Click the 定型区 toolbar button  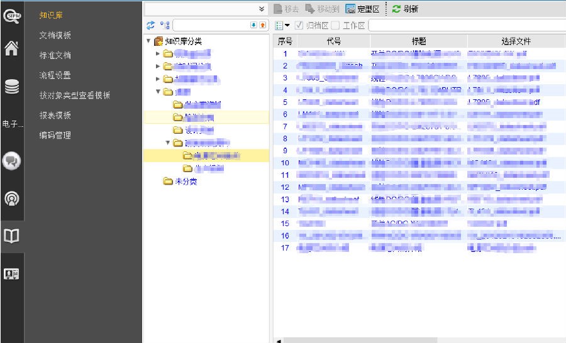click(362, 9)
